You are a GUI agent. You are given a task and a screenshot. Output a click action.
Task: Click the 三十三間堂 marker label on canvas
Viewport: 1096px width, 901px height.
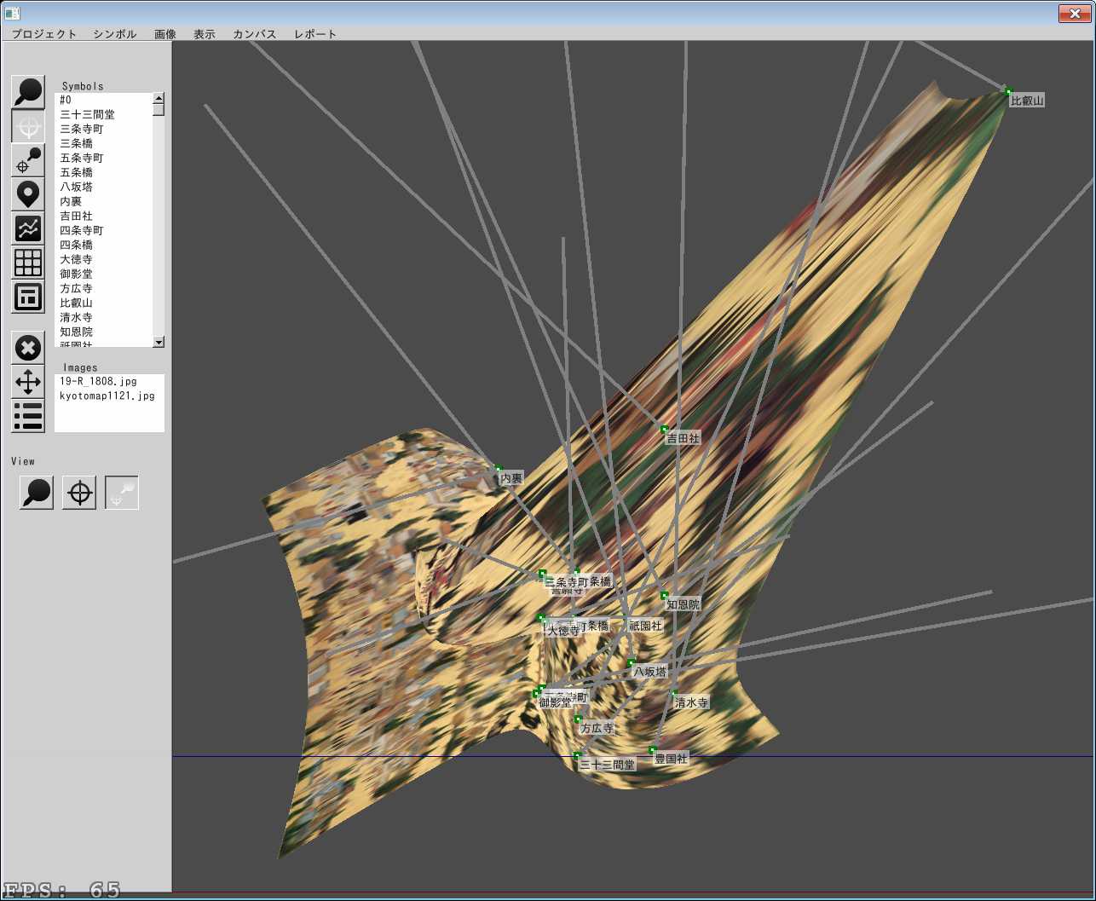tap(607, 765)
